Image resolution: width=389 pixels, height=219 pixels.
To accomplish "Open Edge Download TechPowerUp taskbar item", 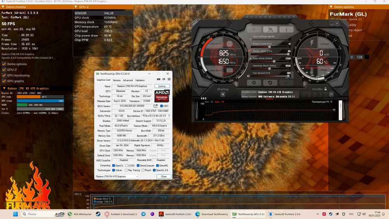I will (x=212, y=214).
